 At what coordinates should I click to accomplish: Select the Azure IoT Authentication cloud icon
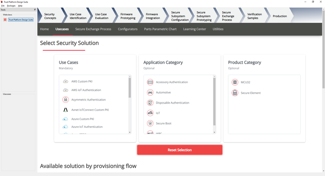click(x=65, y=127)
